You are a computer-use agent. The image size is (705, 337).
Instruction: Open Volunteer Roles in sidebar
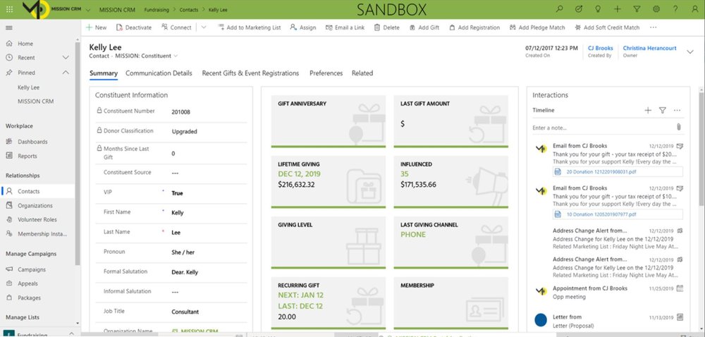(x=37, y=220)
